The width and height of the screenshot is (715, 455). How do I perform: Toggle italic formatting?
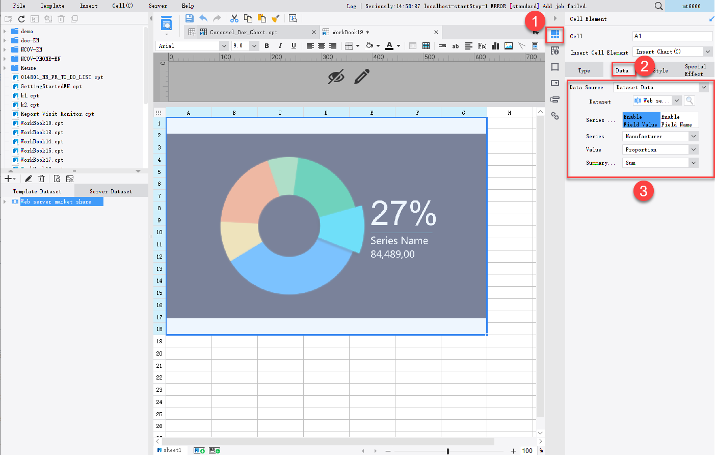[x=280, y=46]
